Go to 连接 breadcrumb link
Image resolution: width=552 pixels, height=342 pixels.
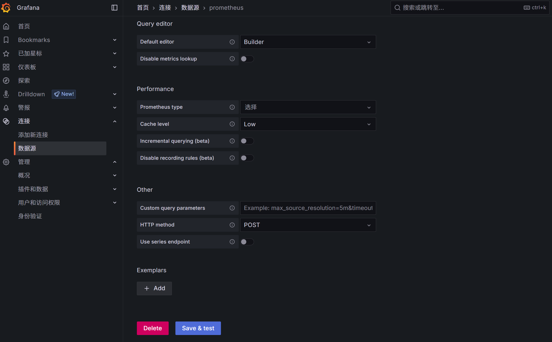pos(165,8)
